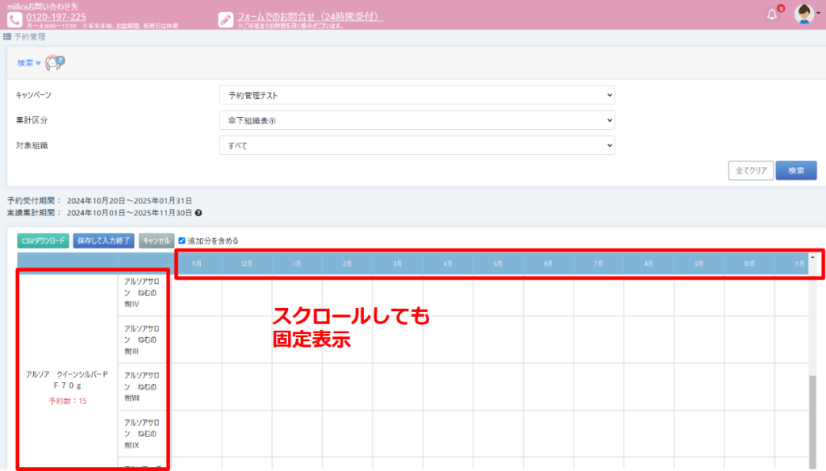Screen dimensions: 826x471
Task: Click the 全てクリア button
Action: tap(750, 170)
